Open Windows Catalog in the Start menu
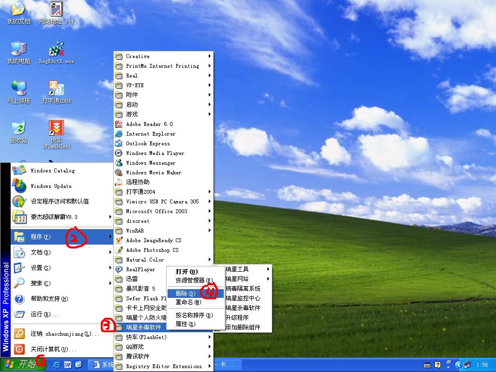The image size is (496, 372). point(62,170)
